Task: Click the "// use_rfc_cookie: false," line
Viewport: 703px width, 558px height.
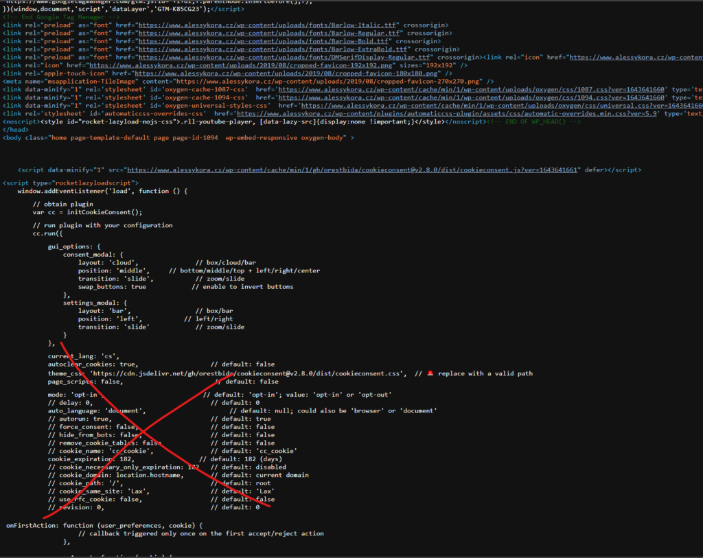Action: click(95, 500)
